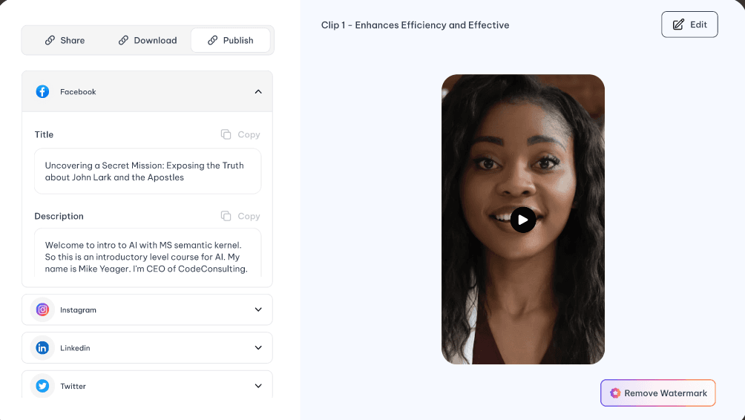
Task: Click the copy icon beside Description
Action: tap(226, 216)
